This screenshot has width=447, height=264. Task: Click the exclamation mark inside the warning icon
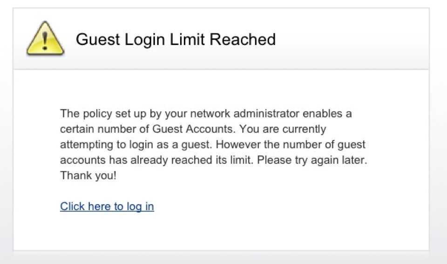click(45, 41)
